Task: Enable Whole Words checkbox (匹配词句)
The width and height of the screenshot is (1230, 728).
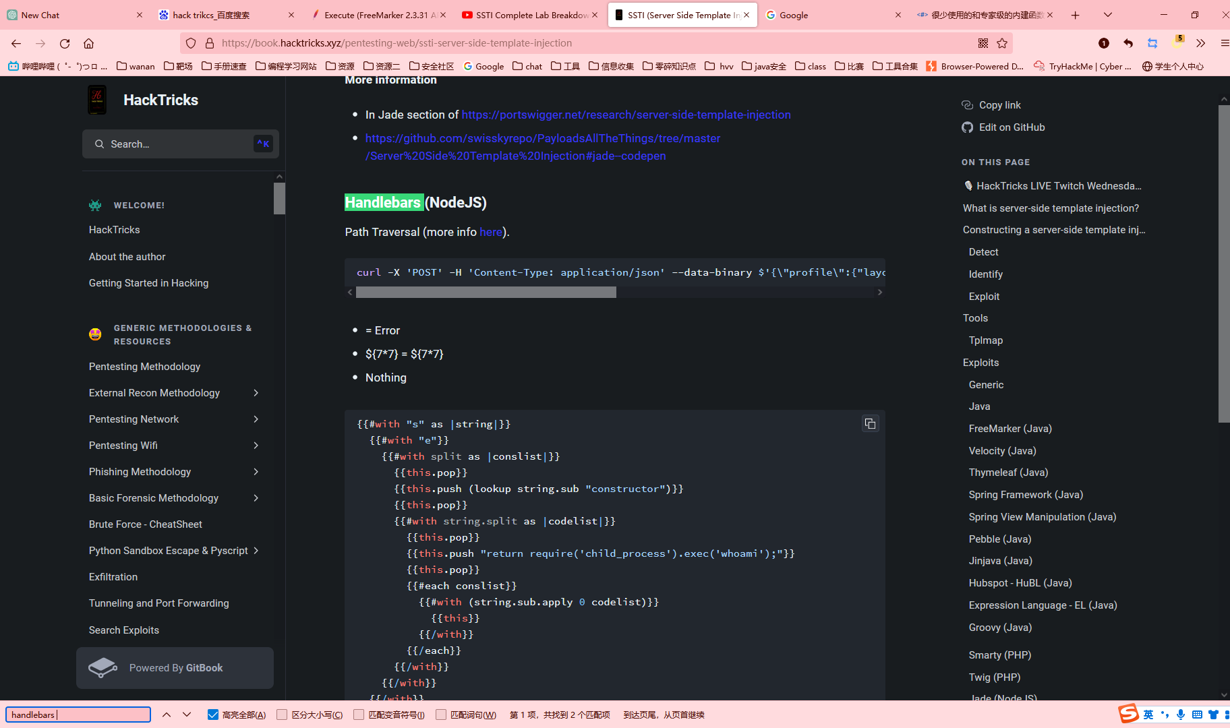Action: point(441,715)
